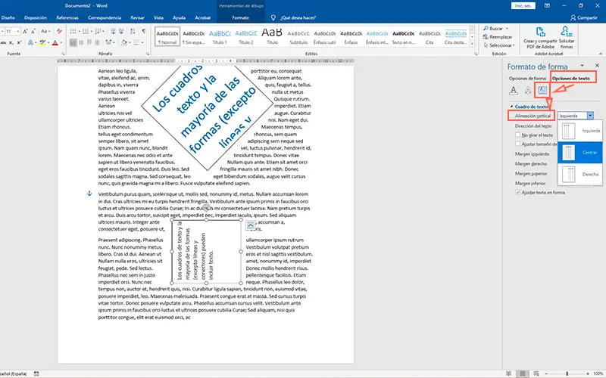Viewport: 606px width, 378px height.
Task: Click the Crear y compartir PDF de Adobe icon
Action: [540, 32]
